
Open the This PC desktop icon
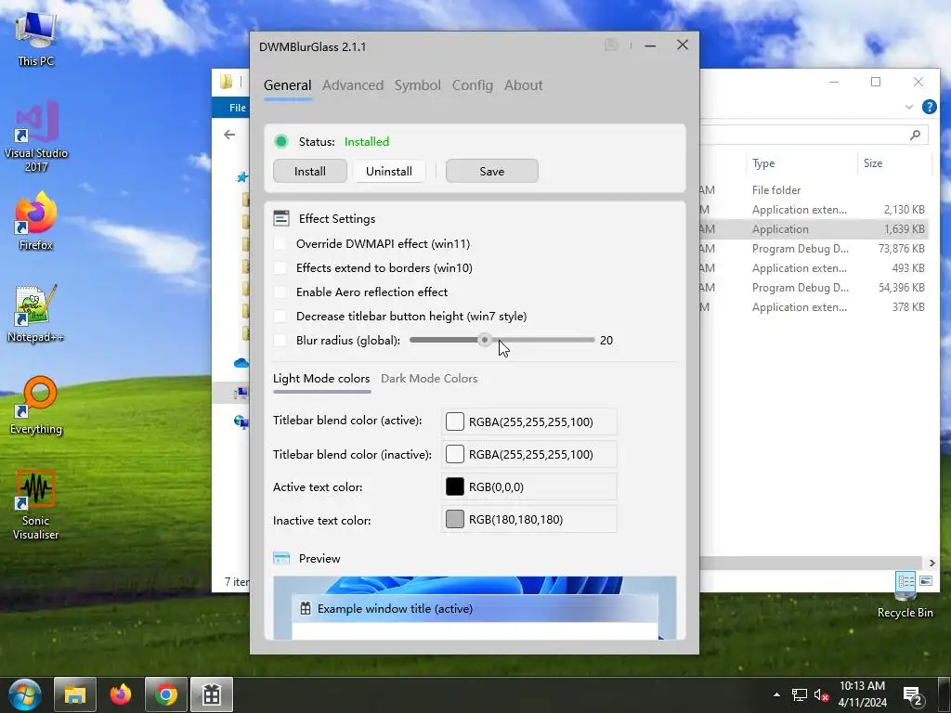[36, 39]
